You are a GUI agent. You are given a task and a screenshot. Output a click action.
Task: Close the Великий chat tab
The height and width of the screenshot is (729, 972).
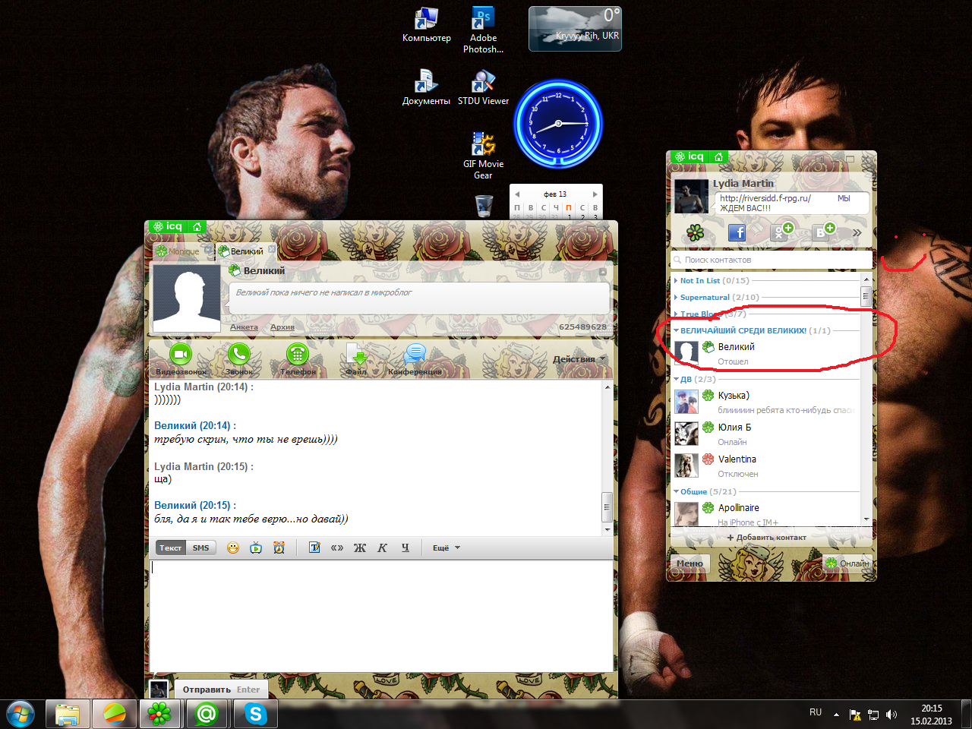pos(272,249)
